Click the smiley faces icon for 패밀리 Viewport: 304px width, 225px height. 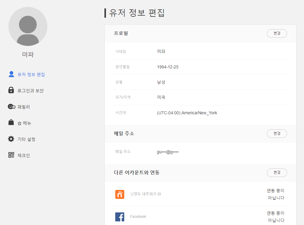(x=11, y=106)
